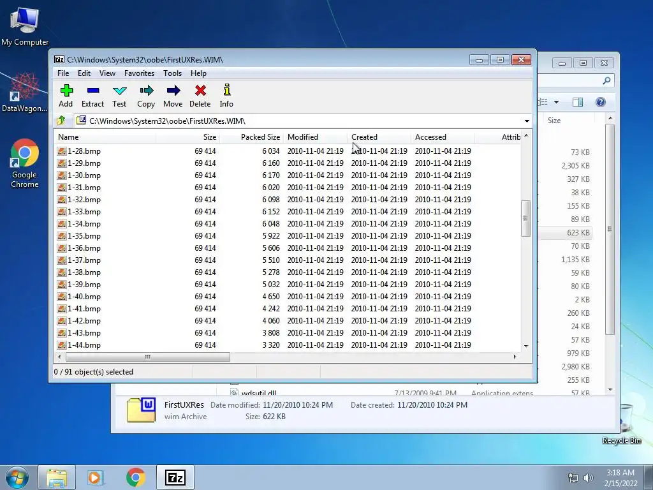The height and width of the screenshot is (490, 653).
Task: Open Chrome from the taskbar
Action: (136, 477)
